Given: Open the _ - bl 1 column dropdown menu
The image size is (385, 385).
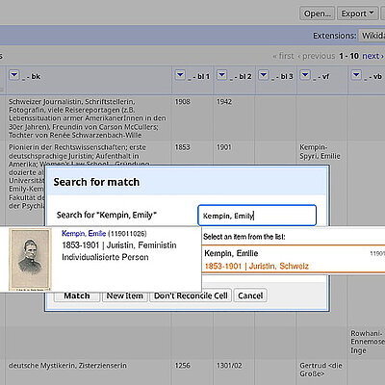Looking at the screenshot, I should coord(180,75).
